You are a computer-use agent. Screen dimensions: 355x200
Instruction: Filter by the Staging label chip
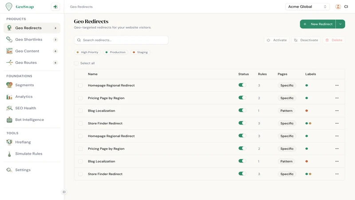[140, 52]
